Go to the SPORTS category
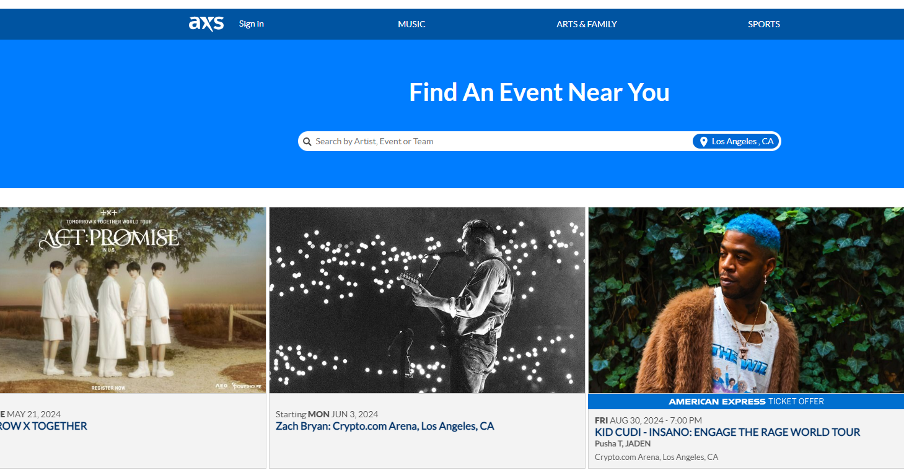The width and height of the screenshot is (904, 473). (763, 24)
